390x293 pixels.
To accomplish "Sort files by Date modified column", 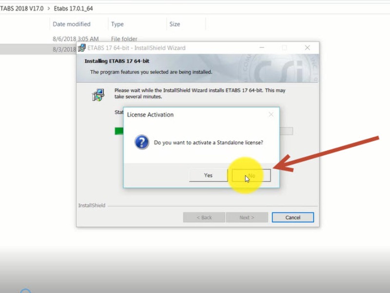I will pos(72,24).
